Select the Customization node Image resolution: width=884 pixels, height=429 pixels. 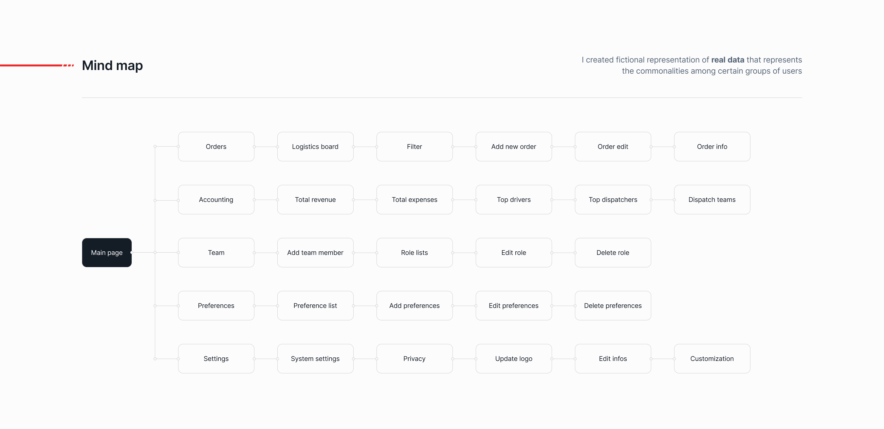coord(712,358)
